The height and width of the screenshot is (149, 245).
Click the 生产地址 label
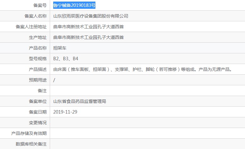(38, 37)
